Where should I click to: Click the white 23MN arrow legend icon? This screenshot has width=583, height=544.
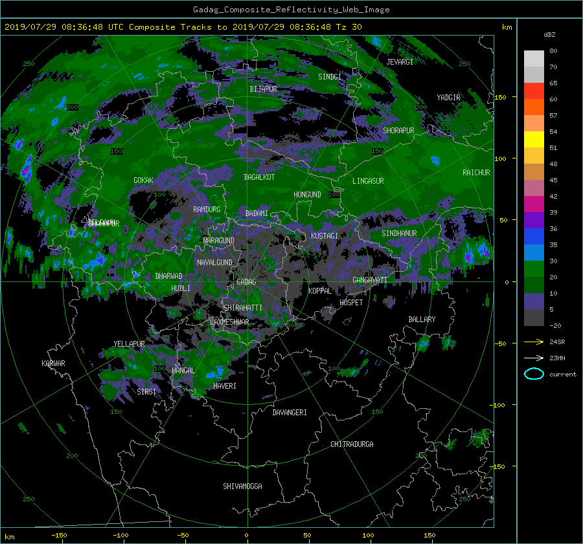coord(534,358)
